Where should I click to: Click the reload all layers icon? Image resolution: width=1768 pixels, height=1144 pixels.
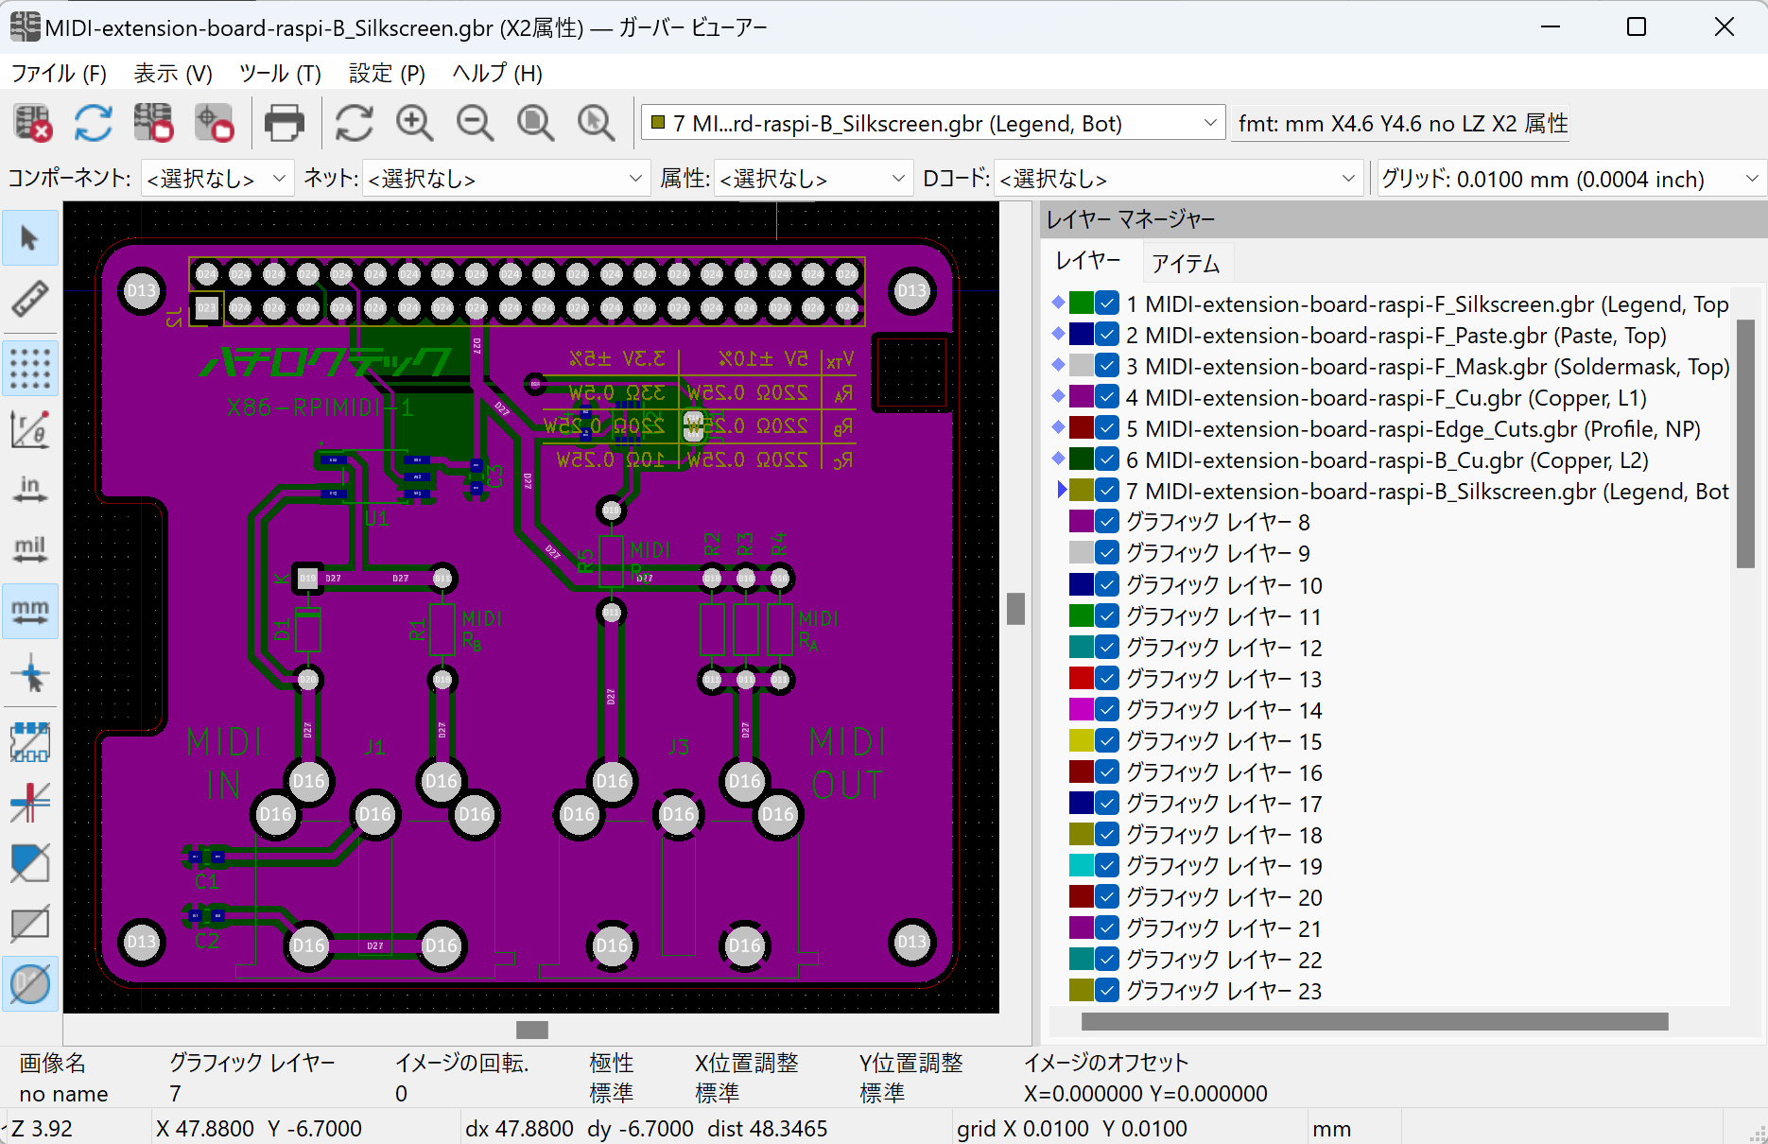tap(93, 124)
